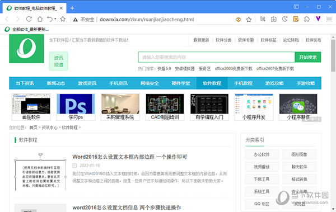Click the undo close-tab arrow icon
The width and height of the screenshot is (336, 212).
(x=50, y=19)
